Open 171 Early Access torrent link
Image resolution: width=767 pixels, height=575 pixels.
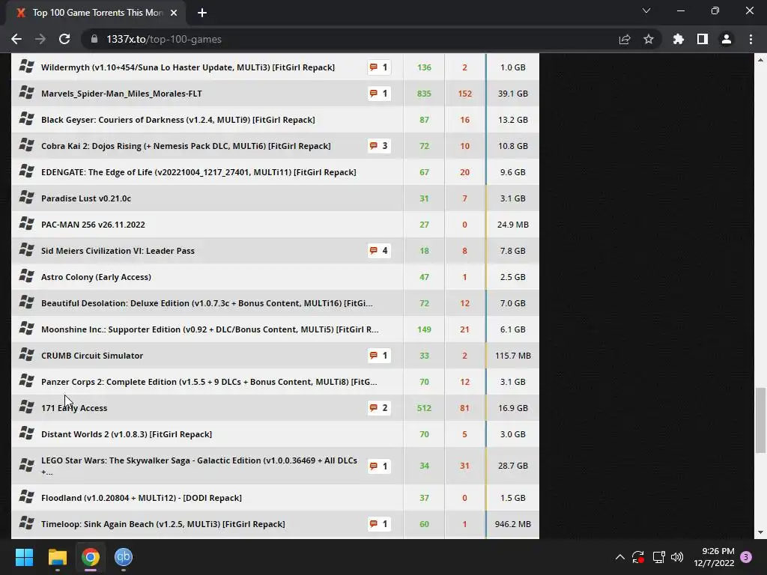click(x=74, y=408)
